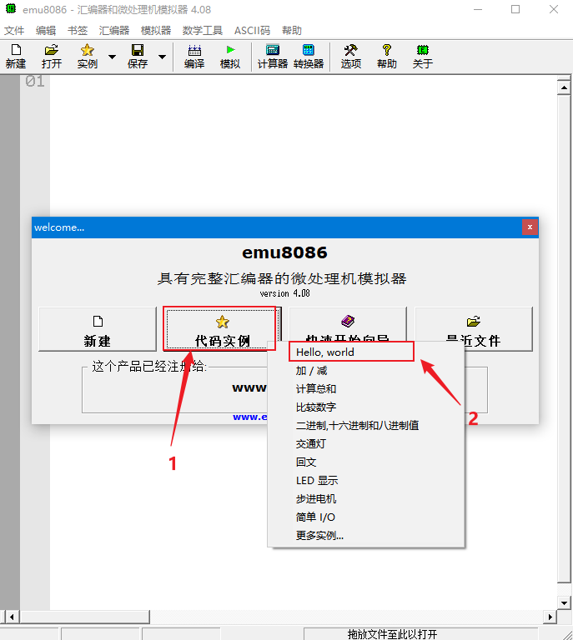The image size is (573, 640).
Task: Open 选项 options from the toolbar
Action: [351, 57]
